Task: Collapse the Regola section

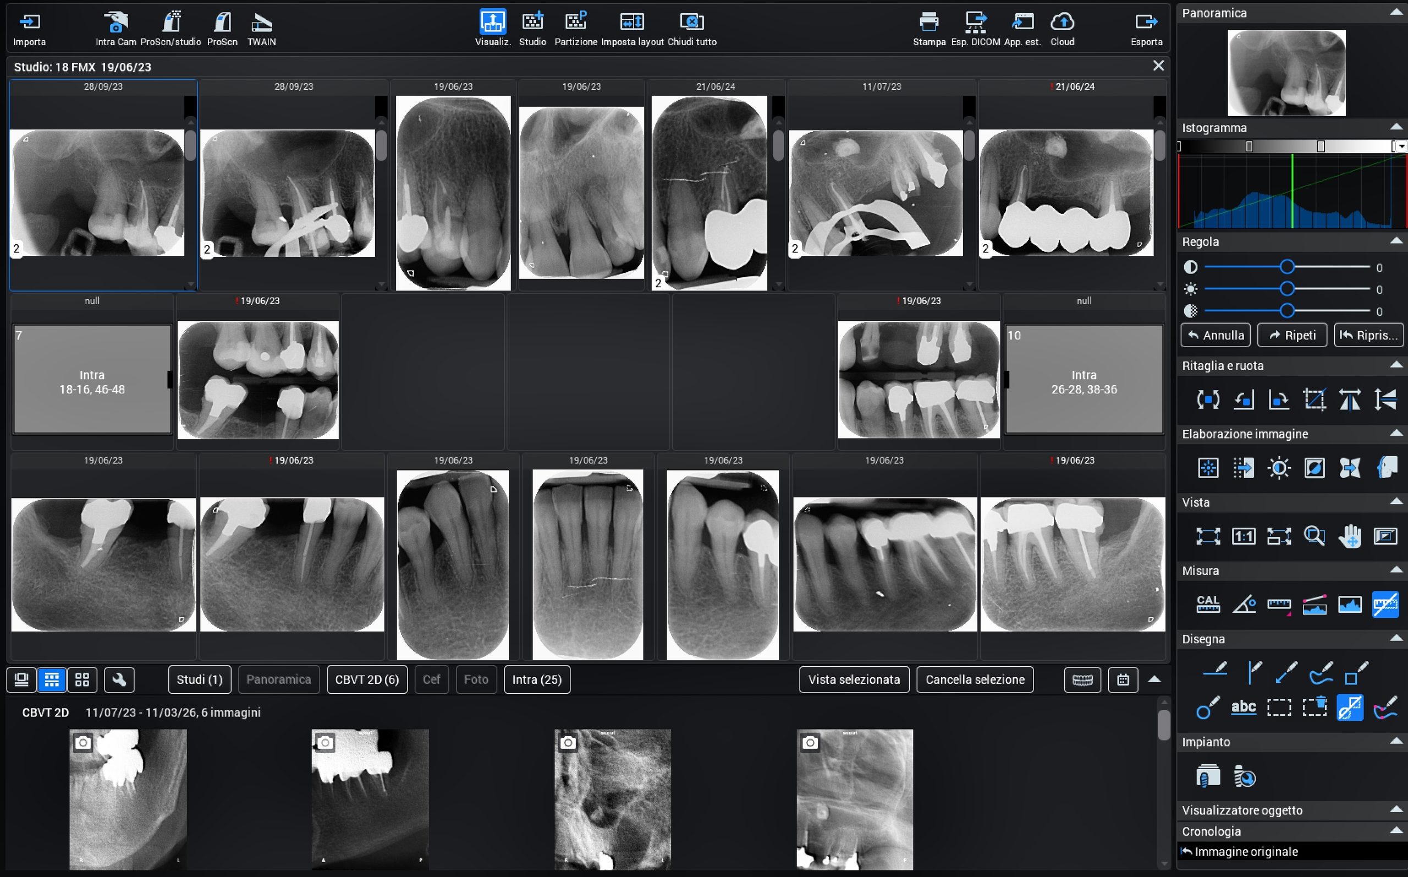Action: pyautogui.click(x=1396, y=241)
